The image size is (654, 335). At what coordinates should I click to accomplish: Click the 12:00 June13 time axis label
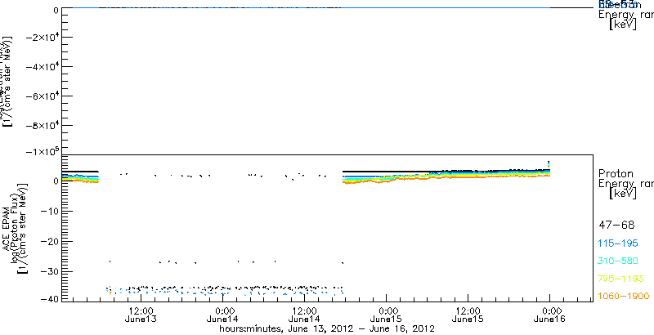[141, 315]
